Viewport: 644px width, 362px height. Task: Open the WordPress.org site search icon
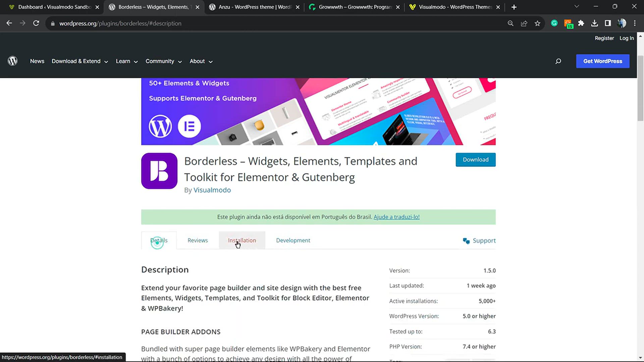[x=558, y=61]
